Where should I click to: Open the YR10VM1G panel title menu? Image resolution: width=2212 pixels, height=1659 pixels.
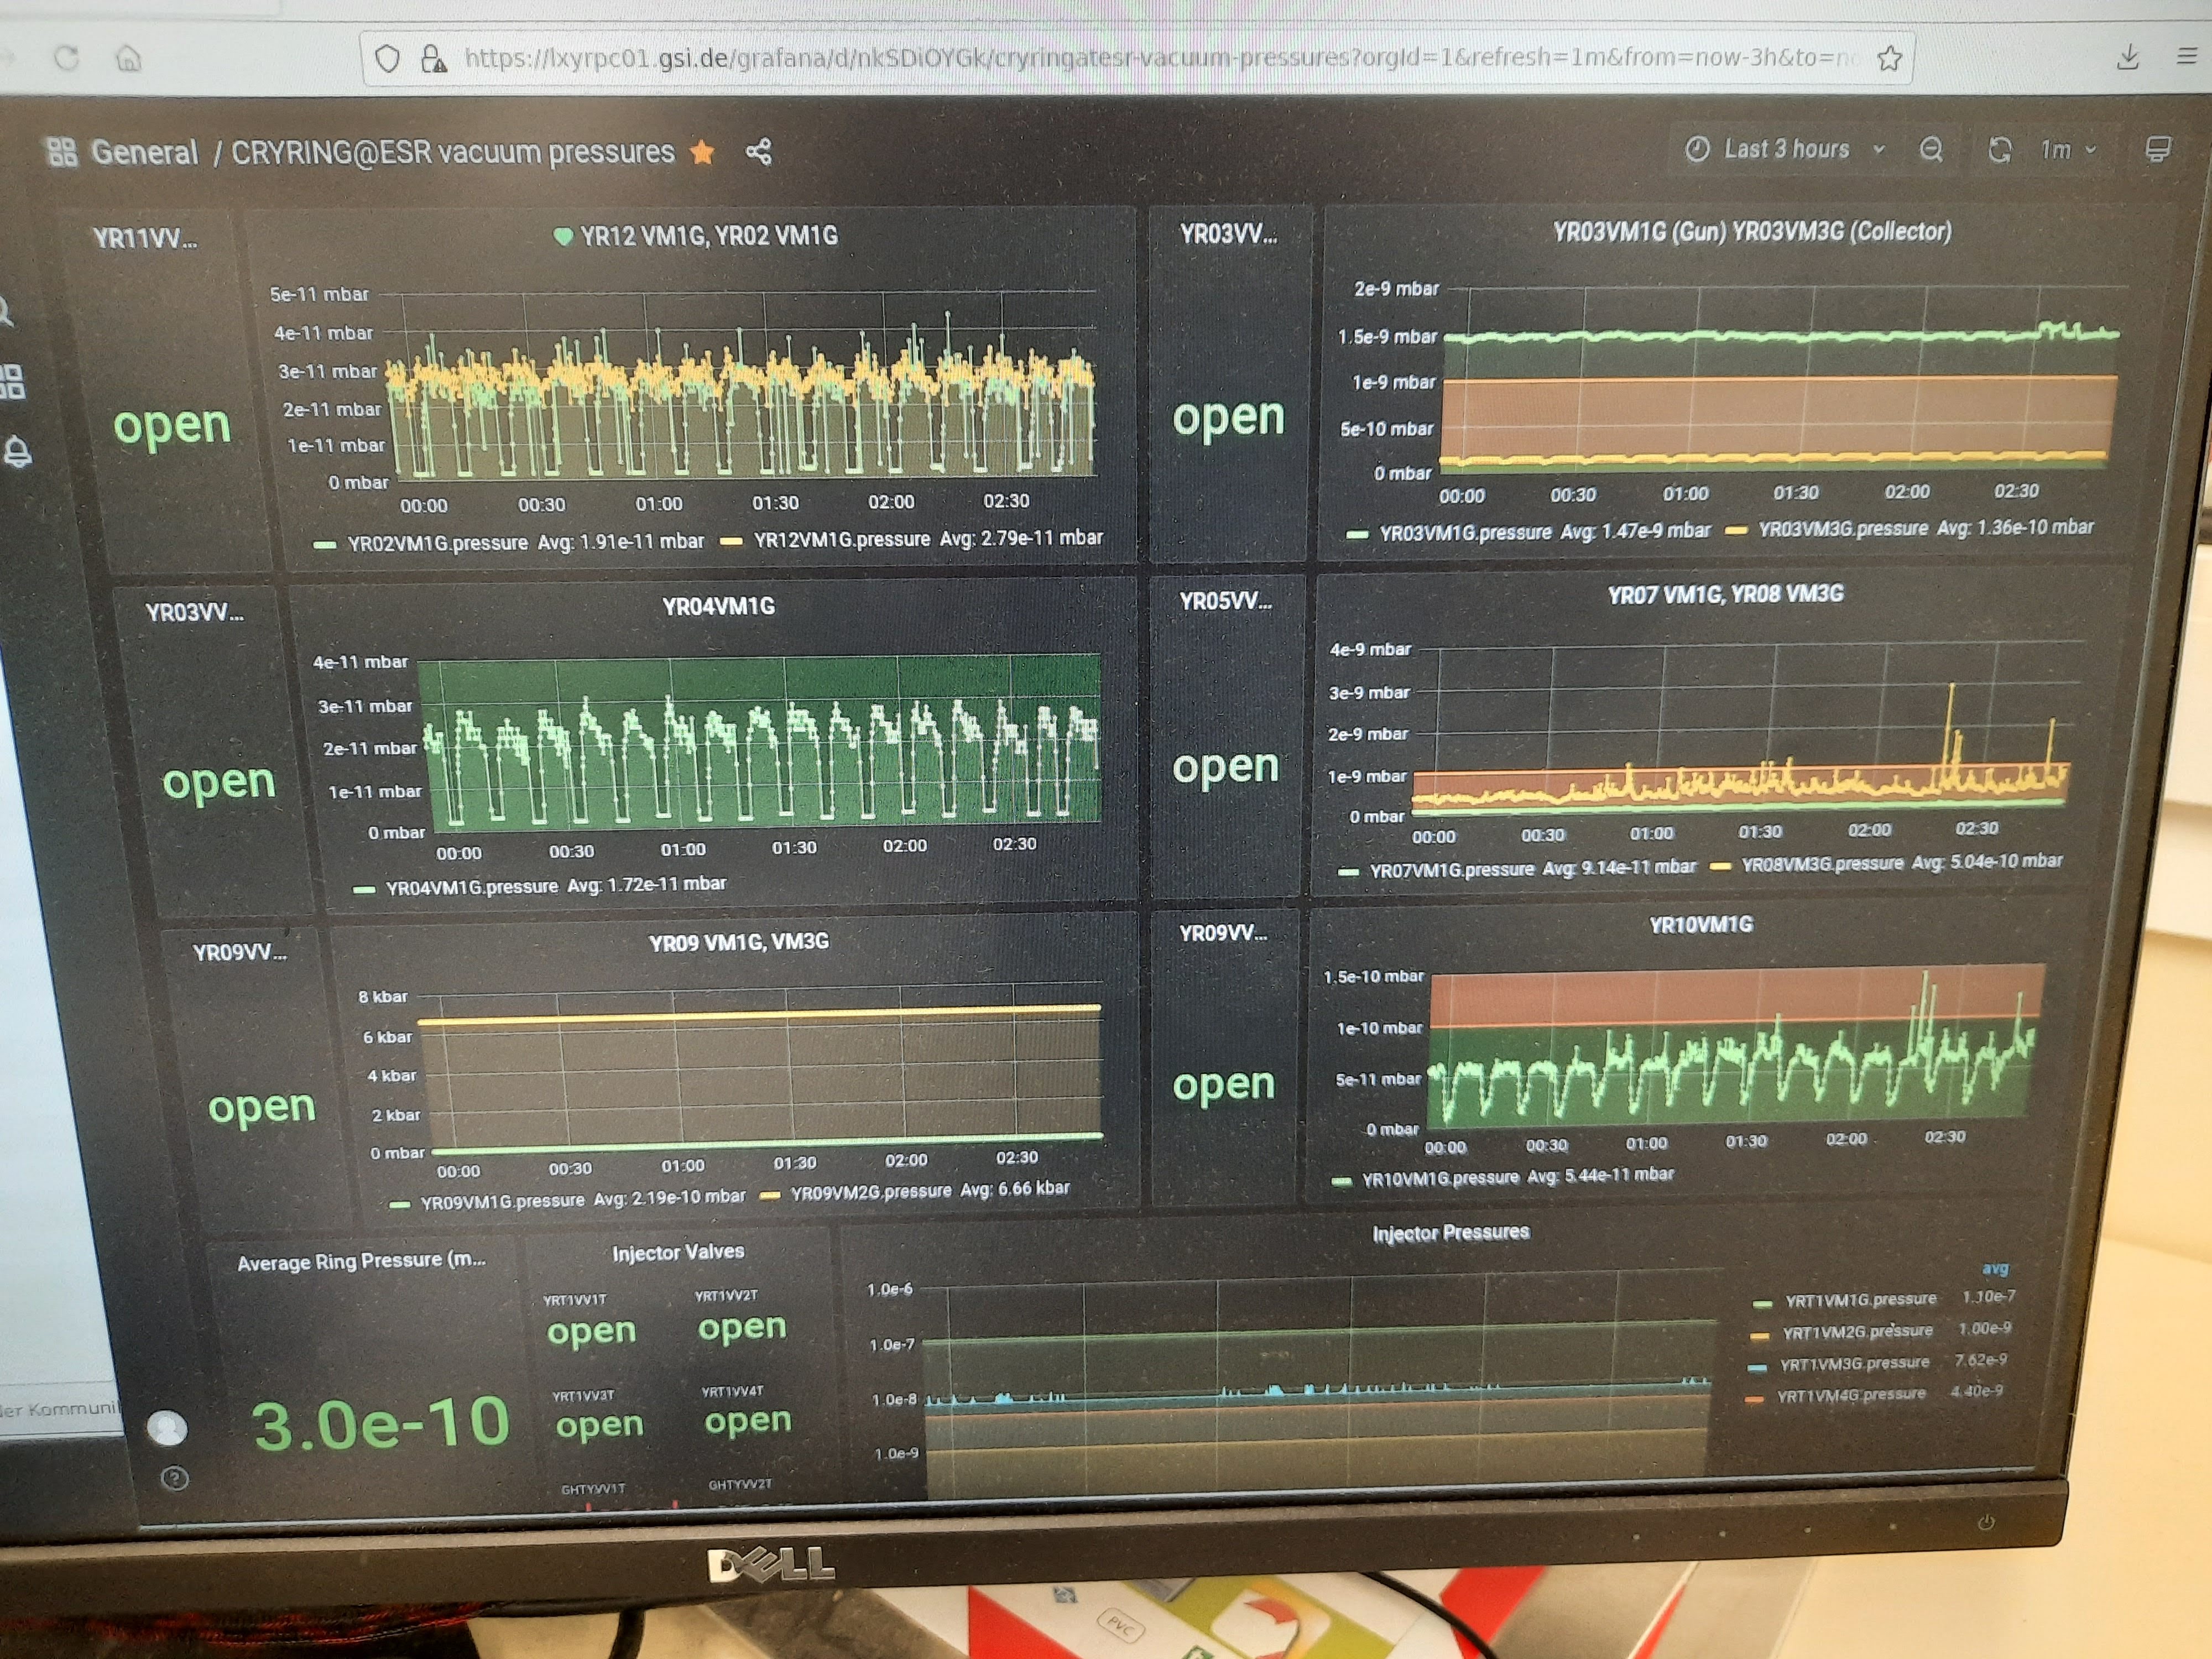pos(1701,925)
